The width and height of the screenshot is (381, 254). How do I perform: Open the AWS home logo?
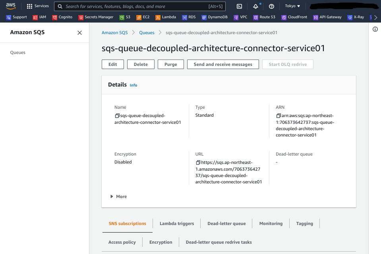click(x=11, y=6)
